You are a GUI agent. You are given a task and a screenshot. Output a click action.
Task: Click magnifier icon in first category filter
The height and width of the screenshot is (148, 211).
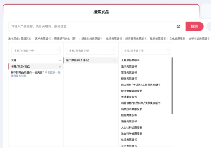[x=58, y=50]
